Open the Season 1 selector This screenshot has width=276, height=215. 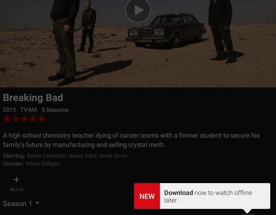coord(21,204)
